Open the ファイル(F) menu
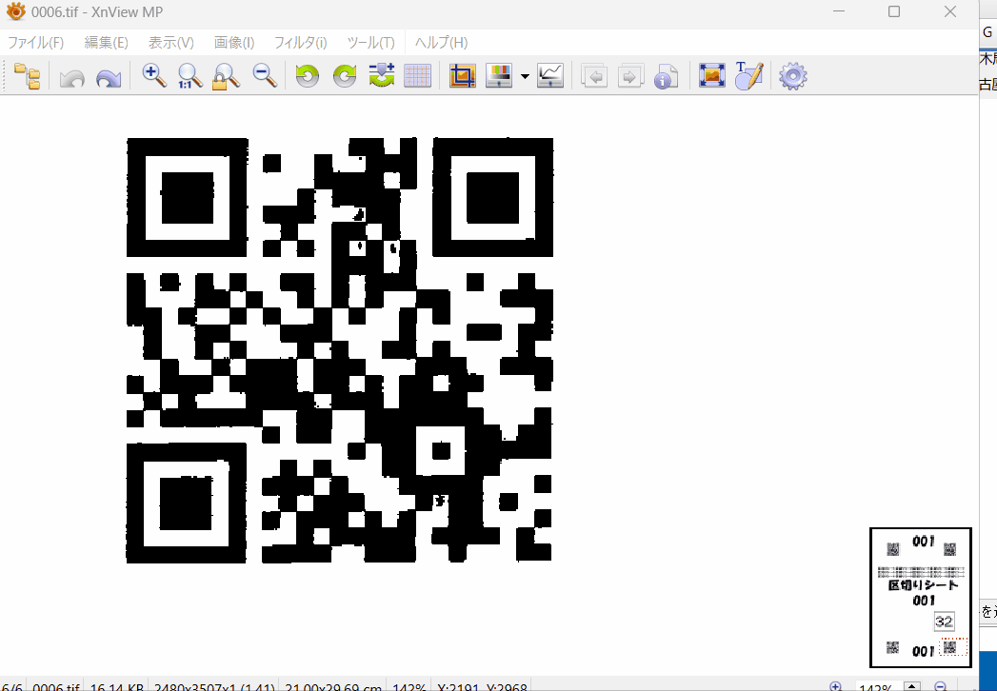This screenshot has height=691, width=997. (x=35, y=43)
